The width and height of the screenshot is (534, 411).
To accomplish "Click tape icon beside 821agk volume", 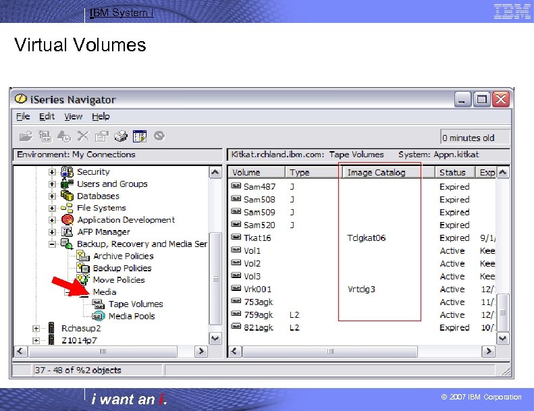I will click(236, 327).
